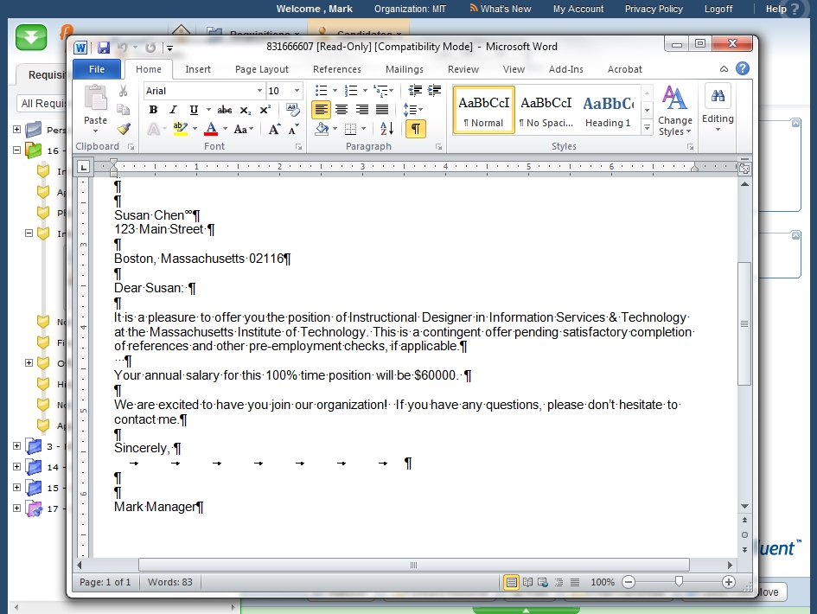The height and width of the screenshot is (614, 817).
Task: Toggle left text alignment
Action: tap(321, 110)
